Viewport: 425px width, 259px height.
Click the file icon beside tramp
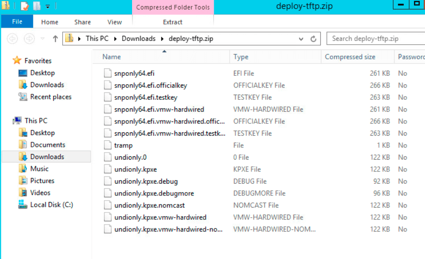pyautogui.click(x=108, y=145)
